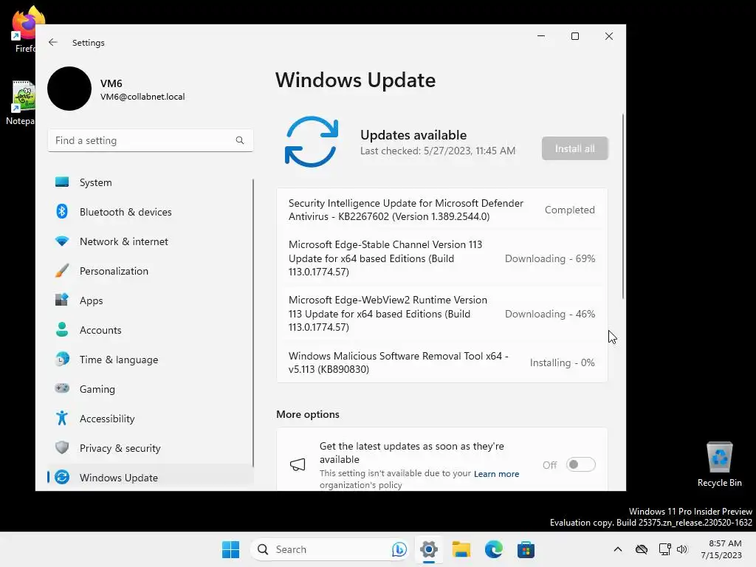The height and width of the screenshot is (567, 756).
Task: Click the volume speaker tray icon
Action: click(x=682, y=549)
